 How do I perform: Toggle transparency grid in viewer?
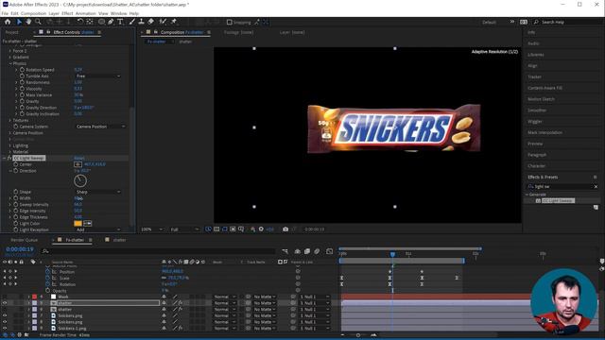point(216,229)
